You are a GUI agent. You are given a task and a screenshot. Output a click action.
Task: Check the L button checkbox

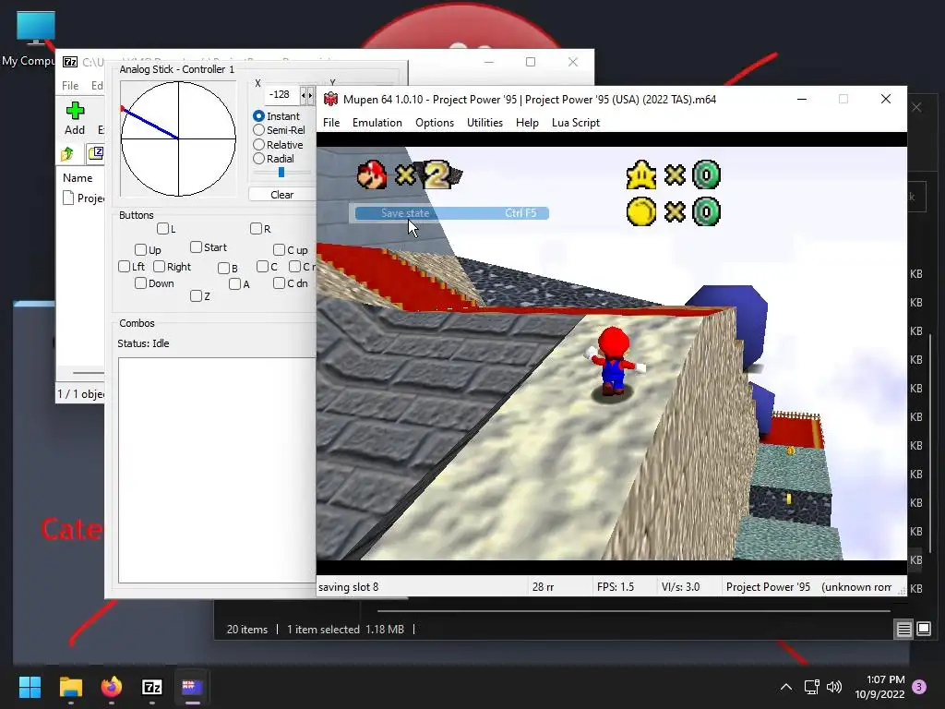coord(162,229)
